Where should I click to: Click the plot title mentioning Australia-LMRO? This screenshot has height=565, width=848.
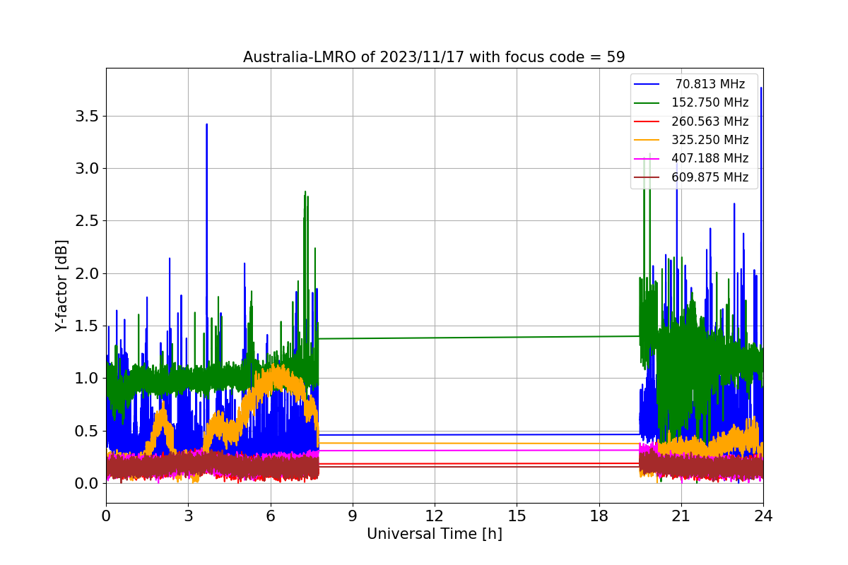[434, 57]
